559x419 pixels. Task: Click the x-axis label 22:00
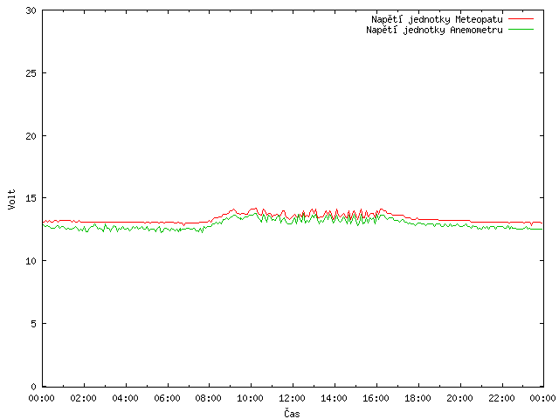[501, 398]
